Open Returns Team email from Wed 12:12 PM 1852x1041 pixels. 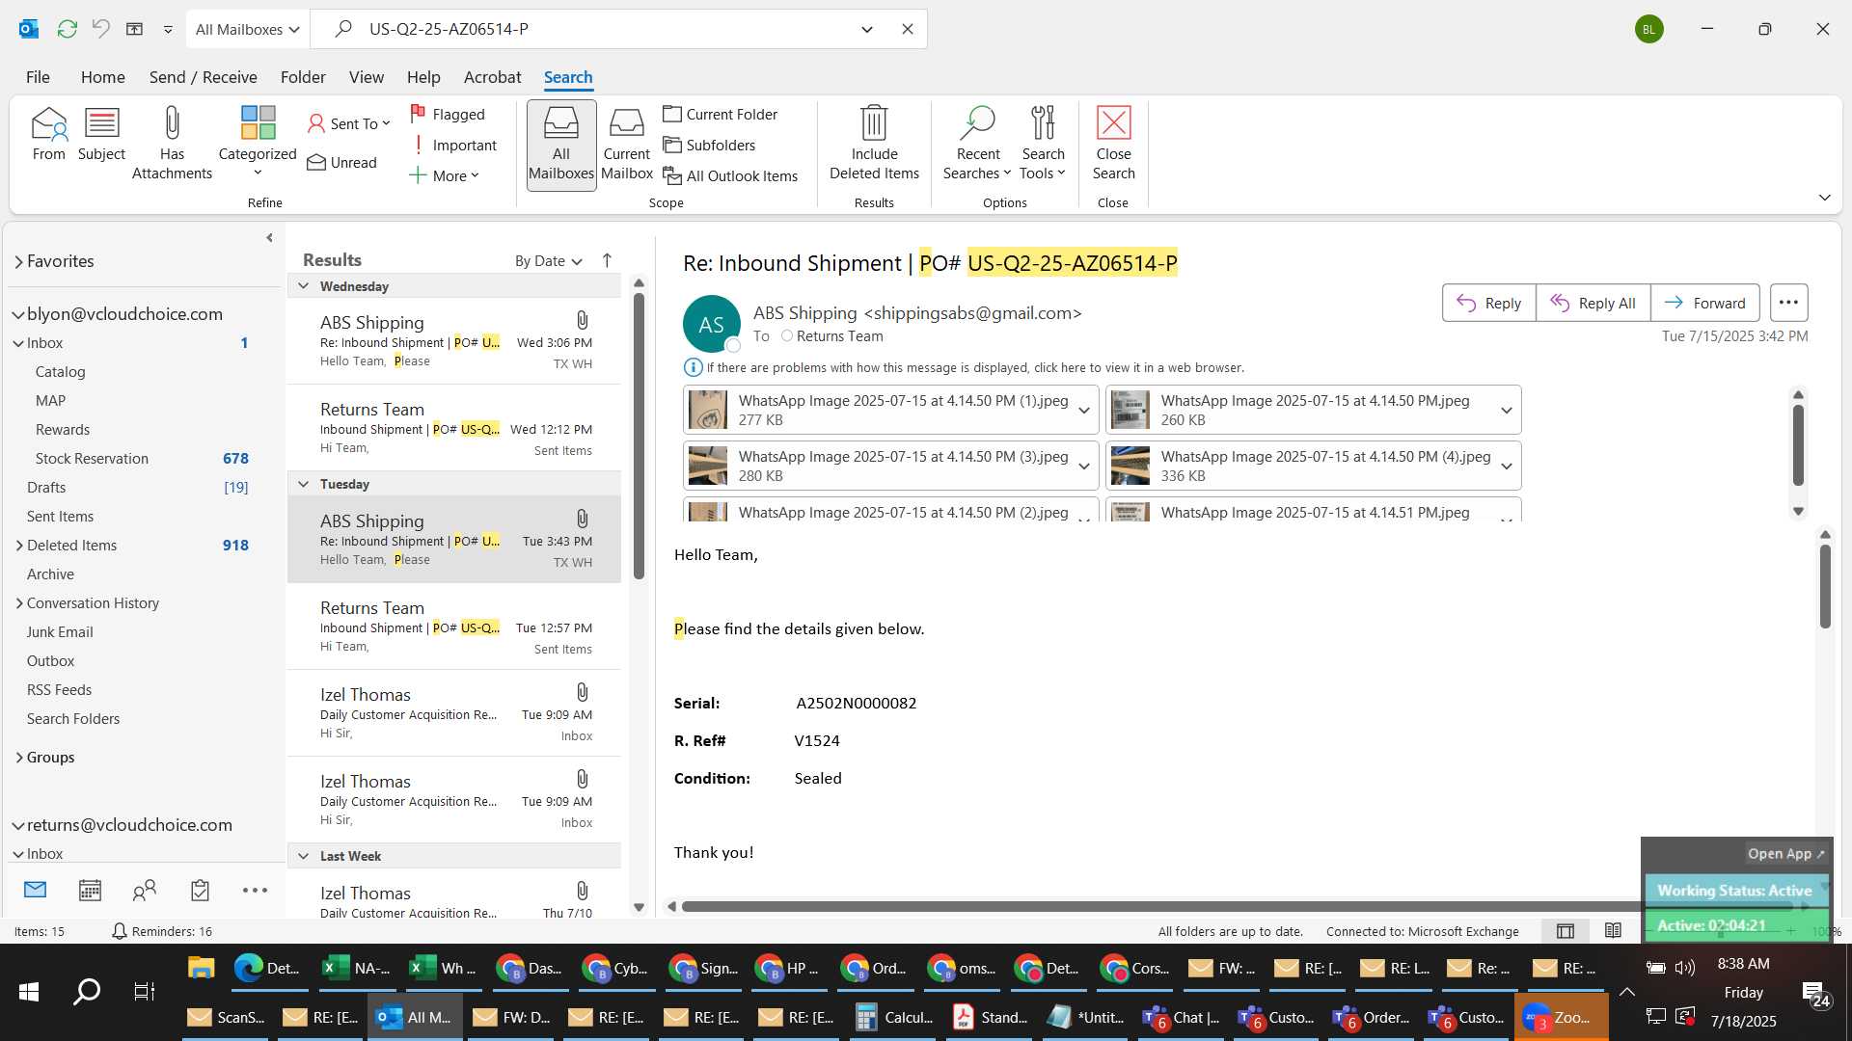pyautogui.click(x=454, y=429)
